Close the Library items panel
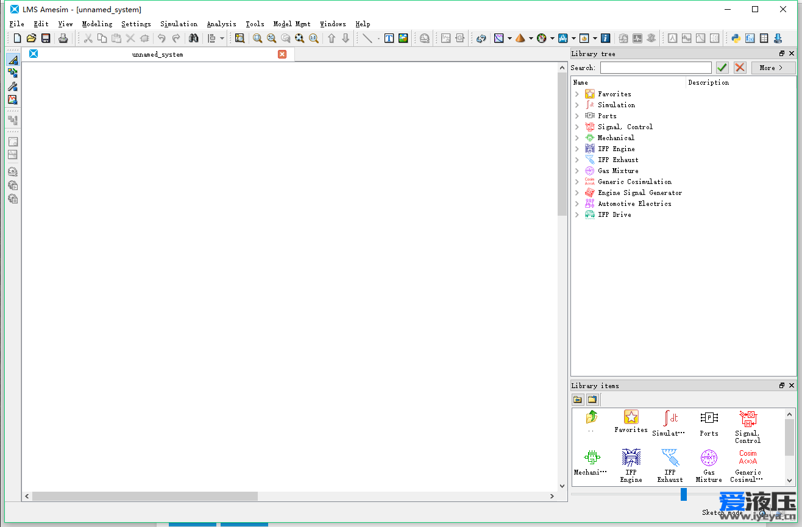 (792, 386)
